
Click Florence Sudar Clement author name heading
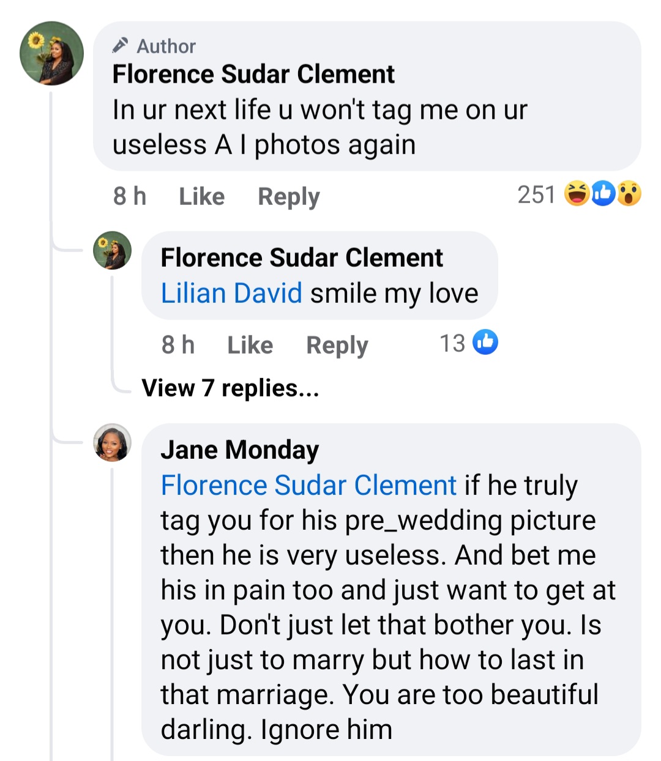tap(253, 74)
